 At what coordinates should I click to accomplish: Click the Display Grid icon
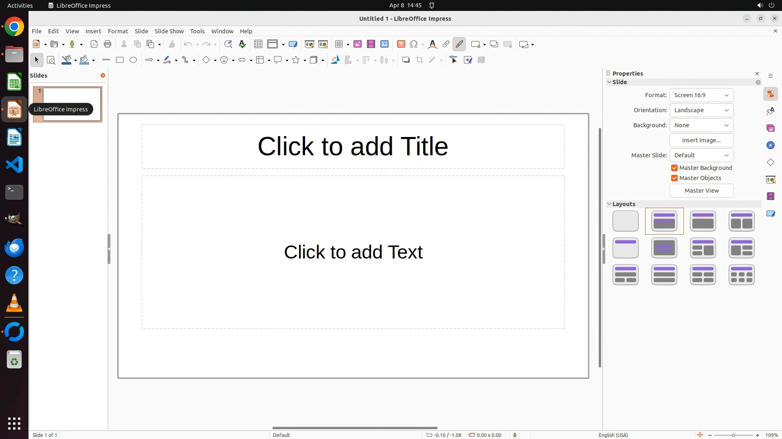258,44
